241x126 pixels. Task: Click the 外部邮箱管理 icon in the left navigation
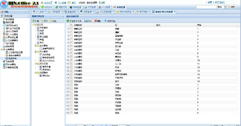tap(4, 67)
